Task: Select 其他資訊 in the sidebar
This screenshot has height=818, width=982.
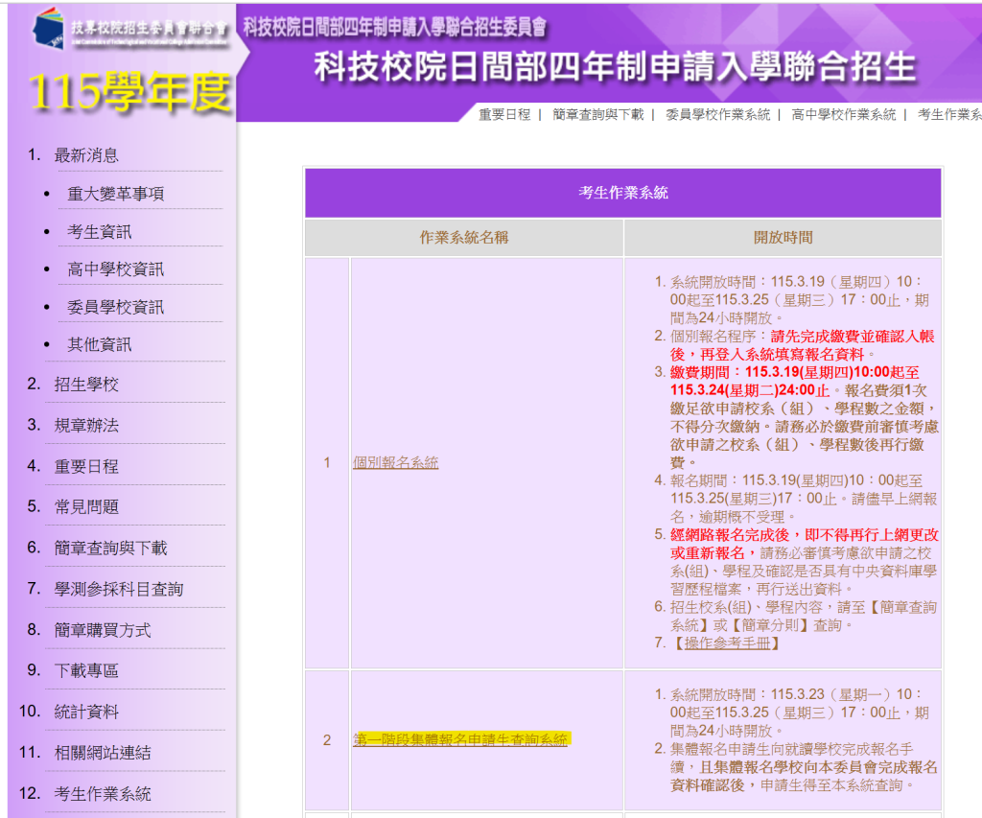Action: click(100, 344)
